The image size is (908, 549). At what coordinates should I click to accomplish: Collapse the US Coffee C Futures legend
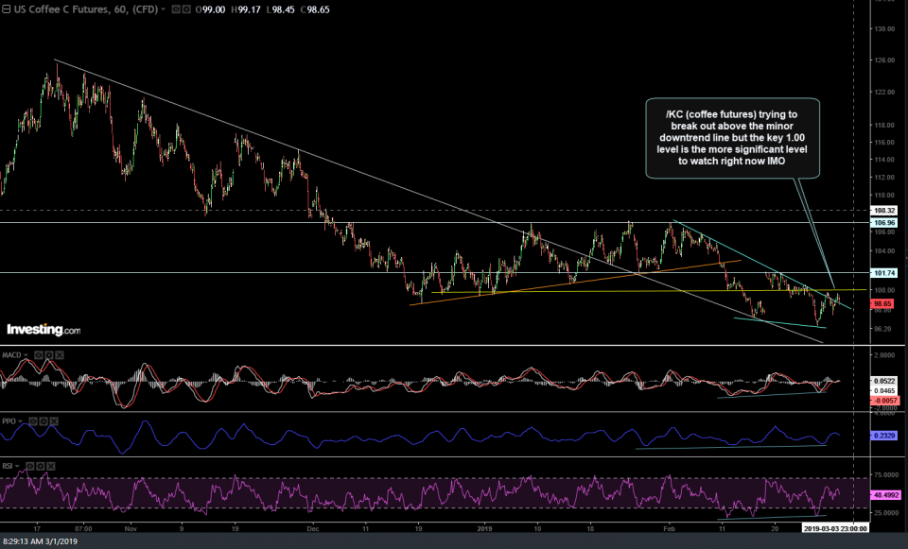6,9
